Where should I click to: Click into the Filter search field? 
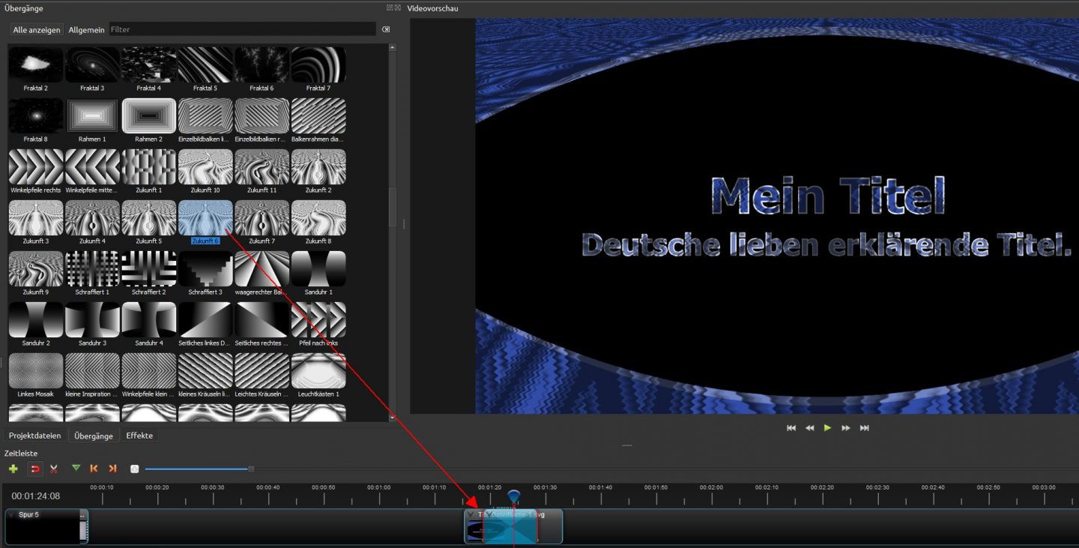click(x=241, y=30)
